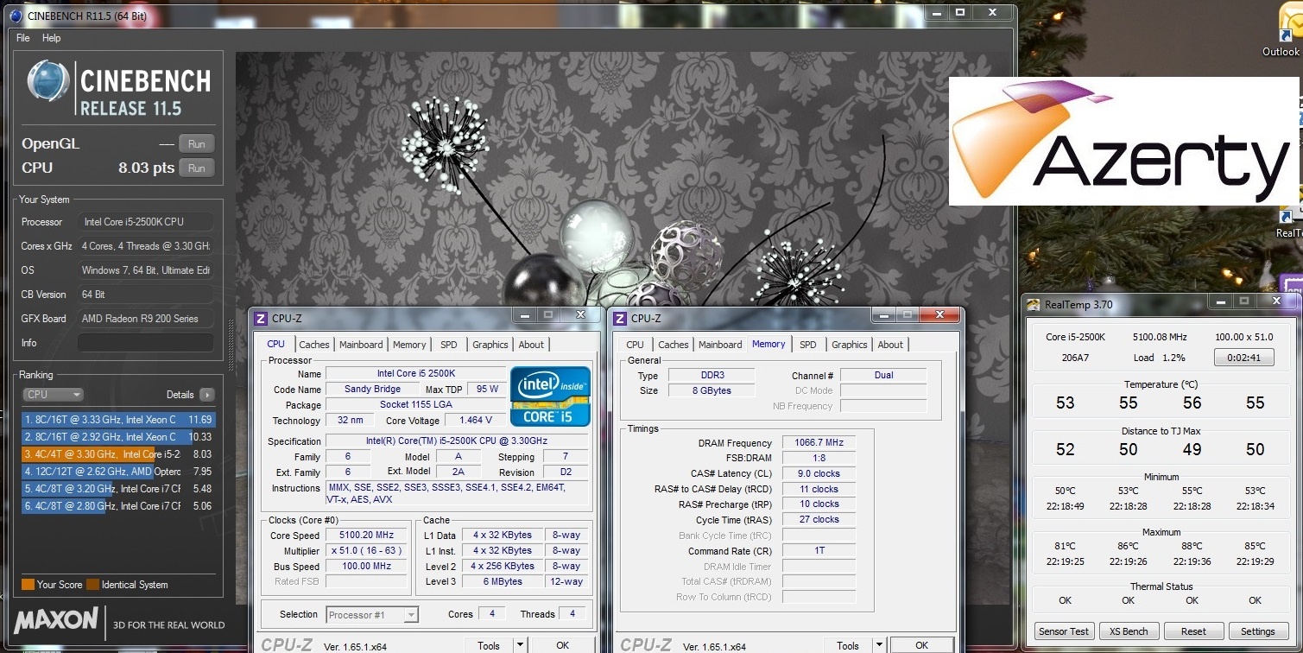Open Mainboard tab in right CPU-Z window

coord(720,345)
